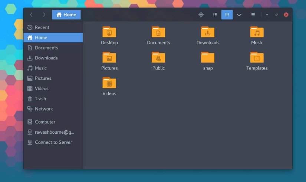Open Videos in the sidebar
Viewport: 306px width, 182px height.
point(53,88)
